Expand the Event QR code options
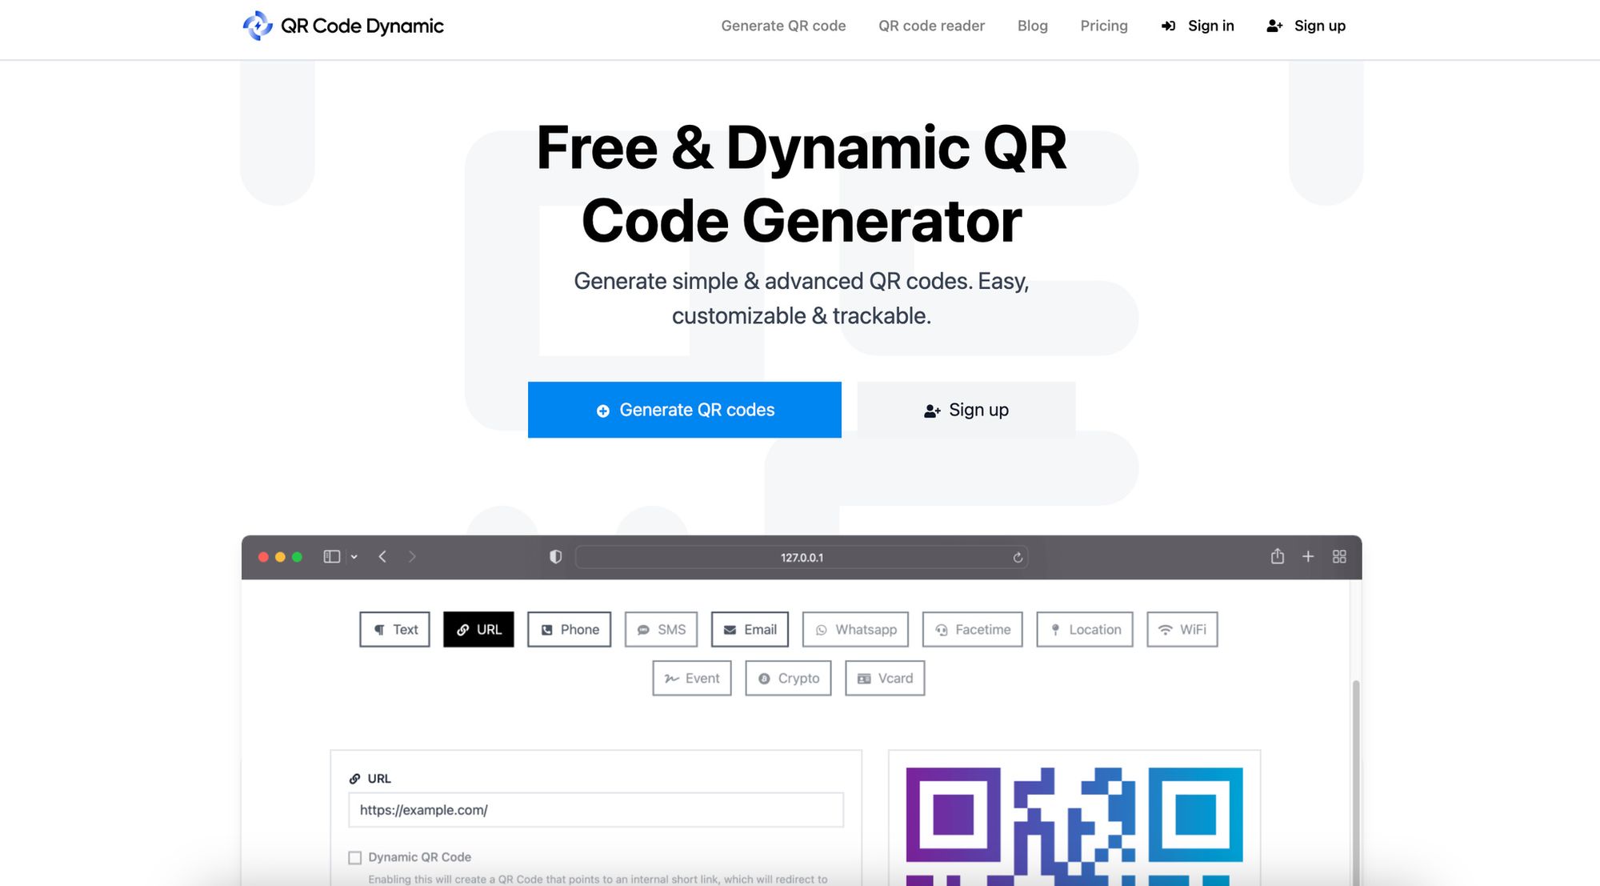This screenshot has height=886, width=1600. click(693, 678)
